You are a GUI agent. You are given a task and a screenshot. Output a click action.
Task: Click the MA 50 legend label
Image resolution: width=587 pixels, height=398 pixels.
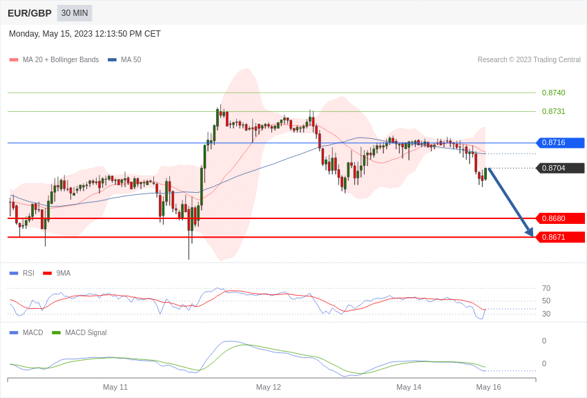131,59
